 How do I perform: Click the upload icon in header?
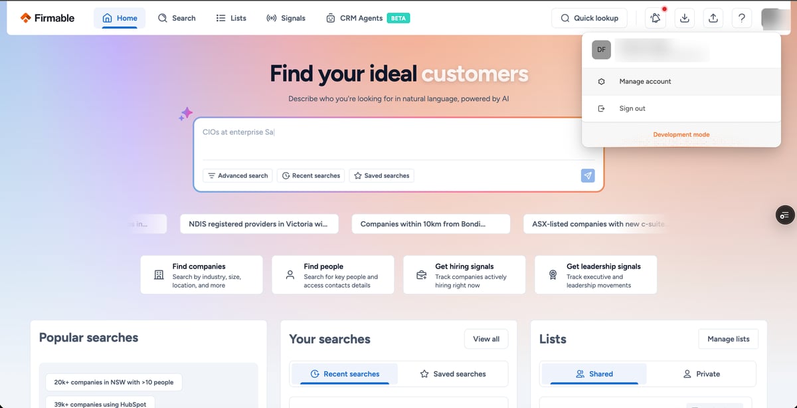tap(713, 18)
